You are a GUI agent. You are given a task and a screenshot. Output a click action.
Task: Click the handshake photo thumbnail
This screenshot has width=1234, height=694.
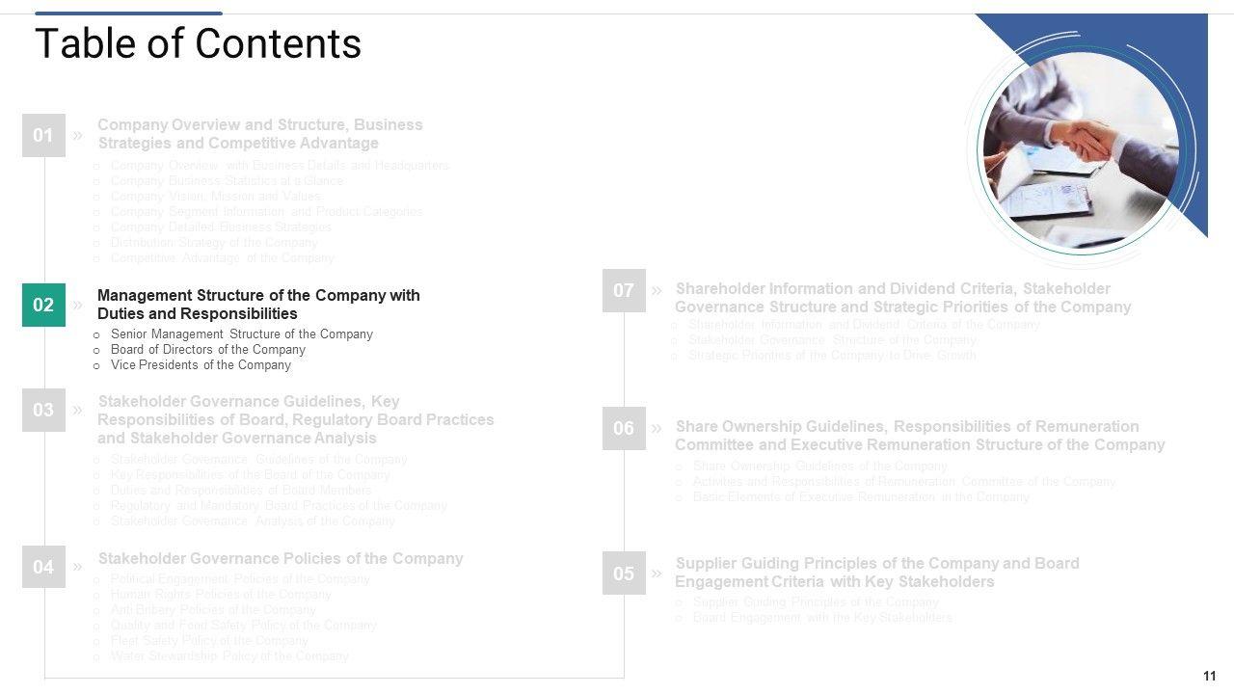pyautogui.click(x=1080, y=151)
